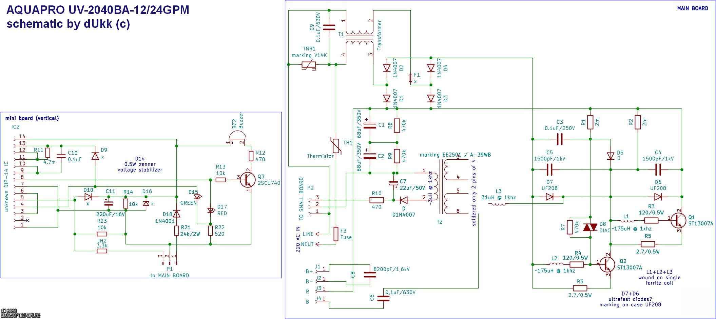Click the D10 diode symbol
This screenshot has height=319, width=716.
point(88,197)
